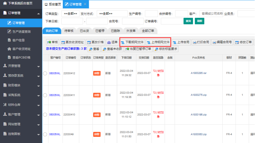The height and width of the screenshot is (143, 255).
Task: Open customer link 06005WL in first row
Action: 55,74
